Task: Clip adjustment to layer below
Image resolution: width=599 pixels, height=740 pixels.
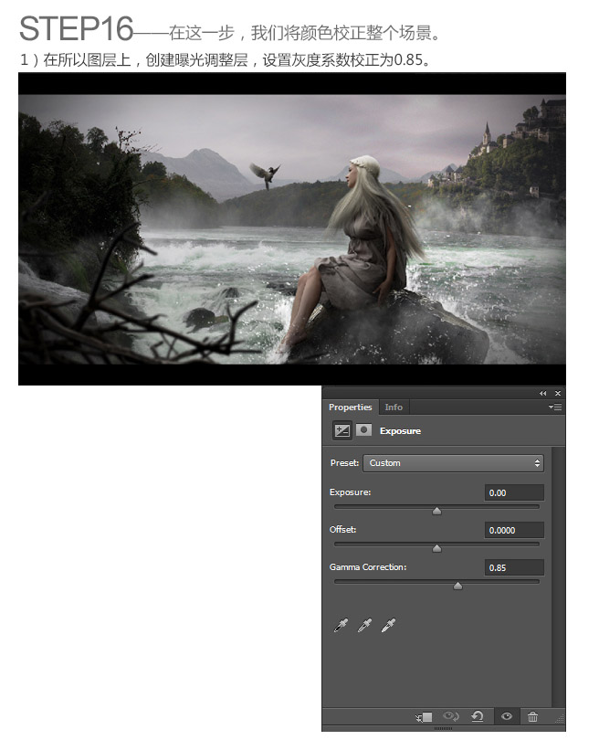Action: click(424, 717)
